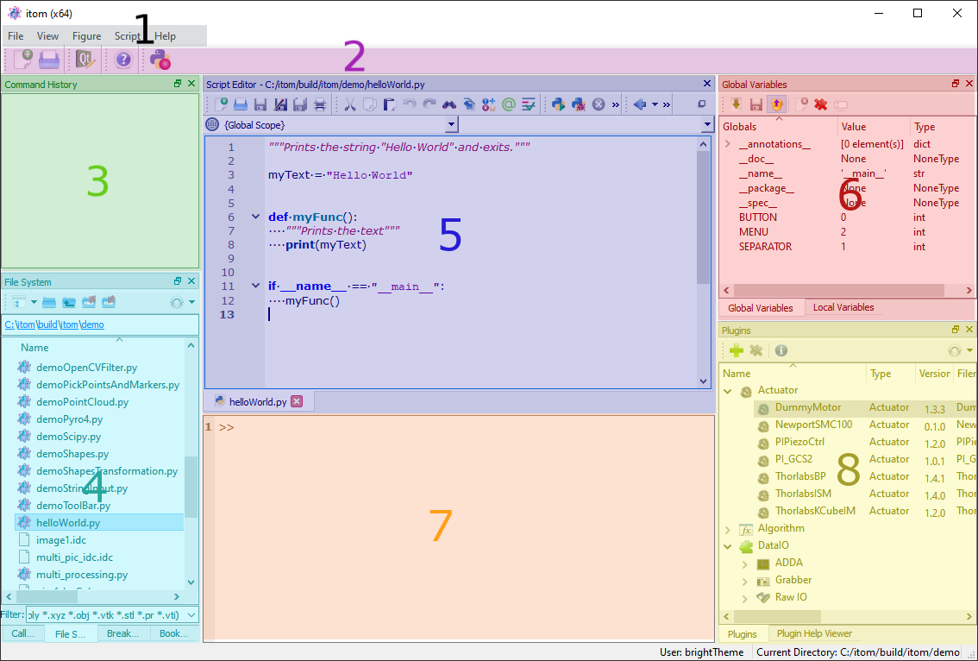This screenshot has height=661, width=978.
Task: Toggle the highlighted unpack variables button in Global Variables
Action: (776, 104)
